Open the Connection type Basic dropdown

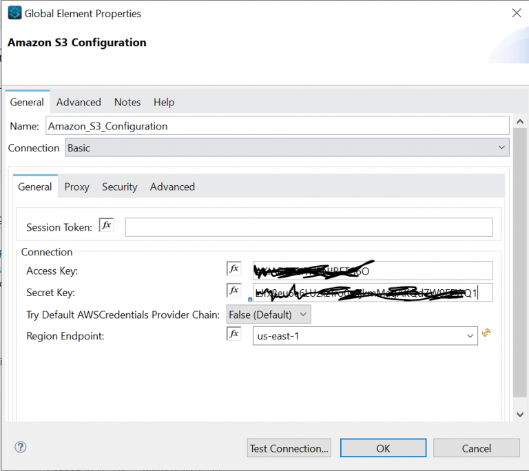287,147
